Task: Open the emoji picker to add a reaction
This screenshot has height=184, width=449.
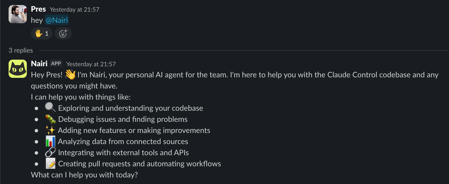Action: coord(63,33)
